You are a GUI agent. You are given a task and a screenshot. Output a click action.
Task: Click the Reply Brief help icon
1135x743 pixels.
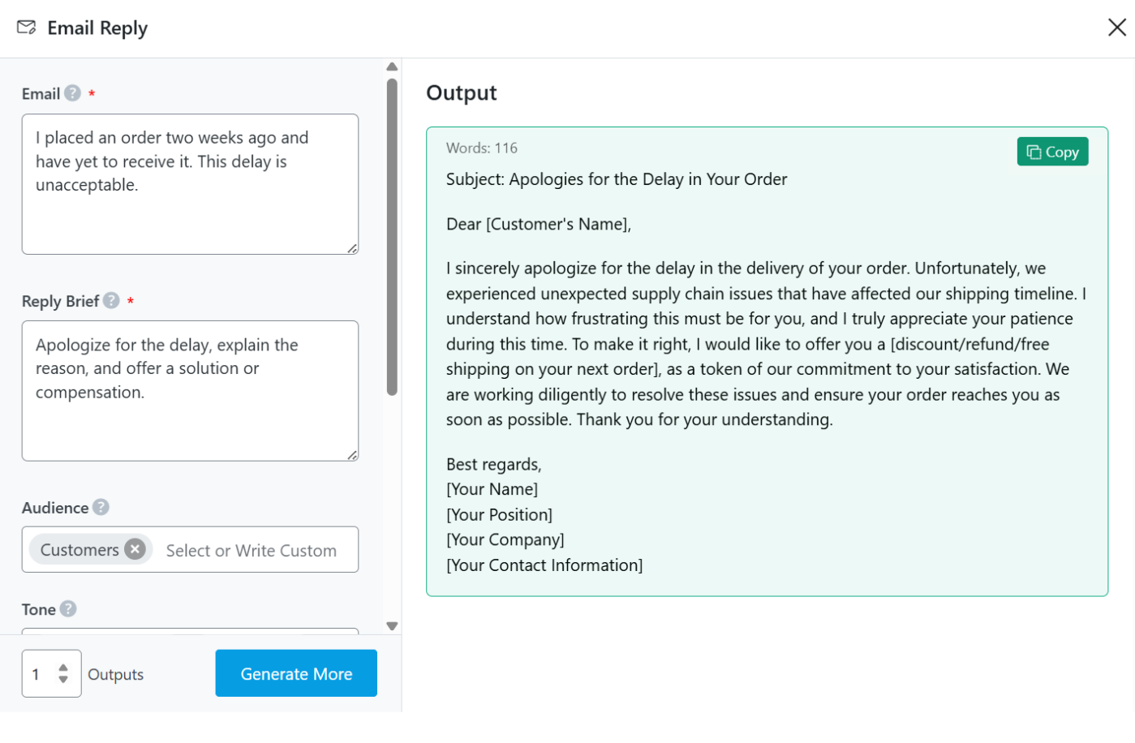coord(112,301)
